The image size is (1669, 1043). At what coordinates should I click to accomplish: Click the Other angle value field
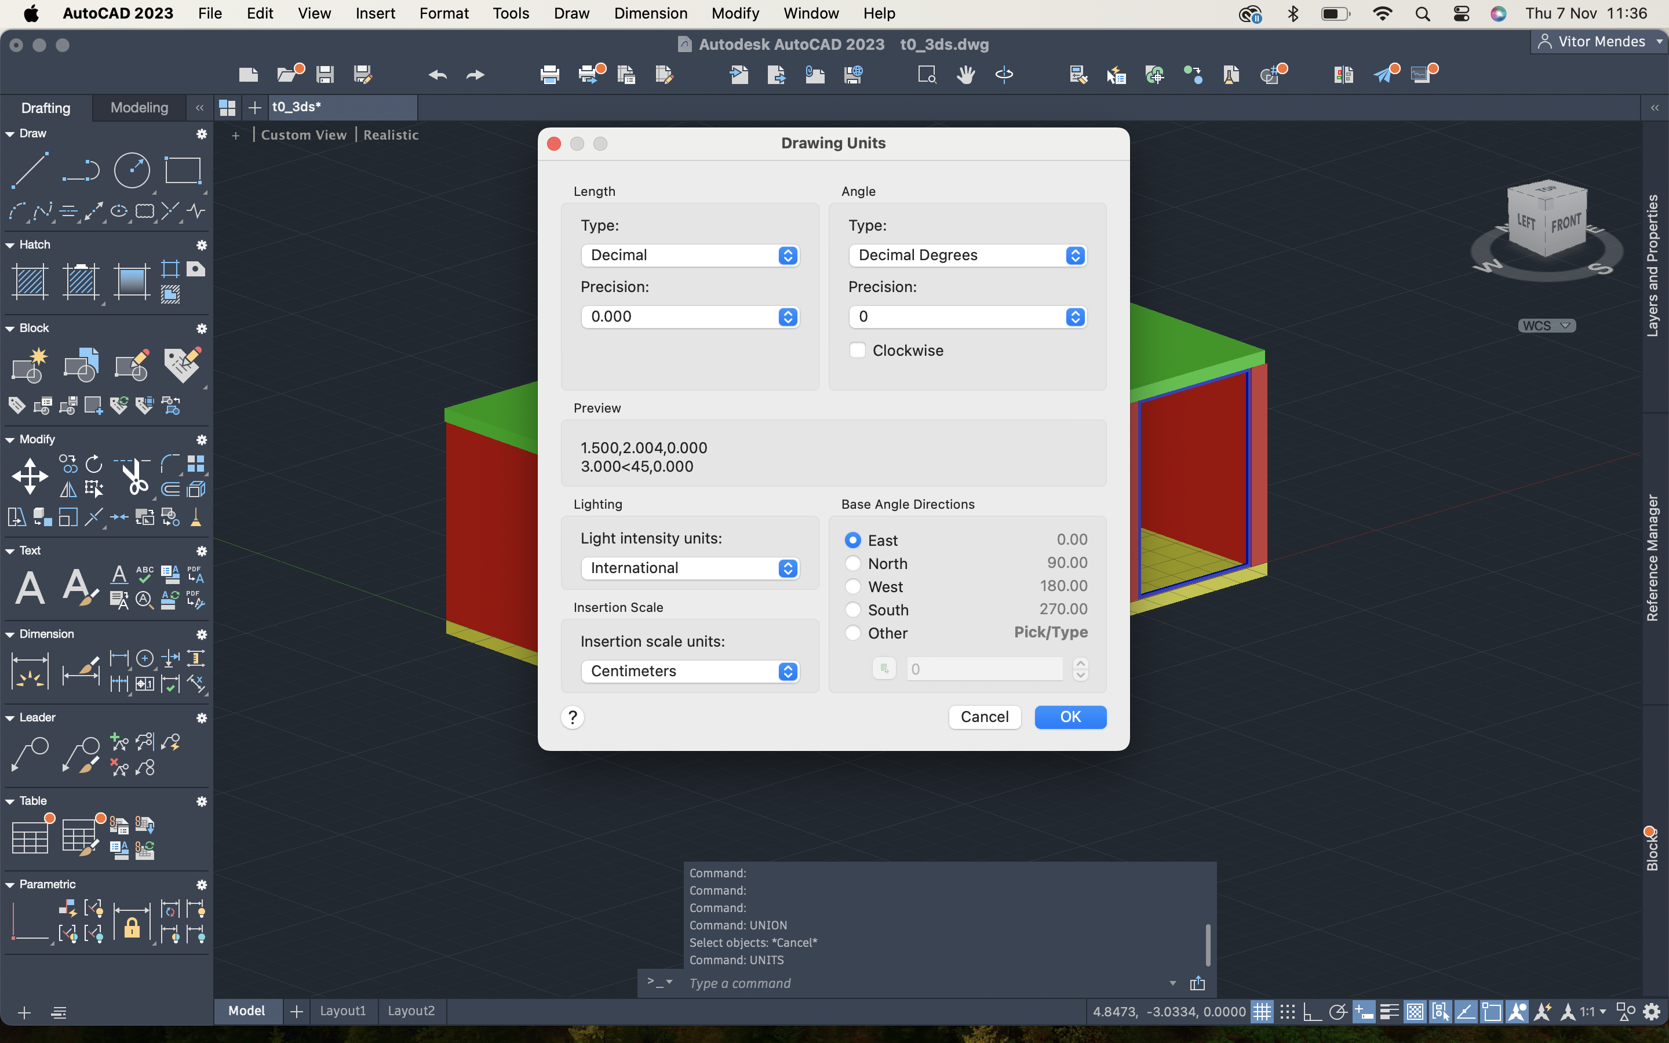[x=985, y=669]
